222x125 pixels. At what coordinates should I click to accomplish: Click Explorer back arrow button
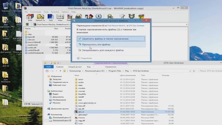47,71
